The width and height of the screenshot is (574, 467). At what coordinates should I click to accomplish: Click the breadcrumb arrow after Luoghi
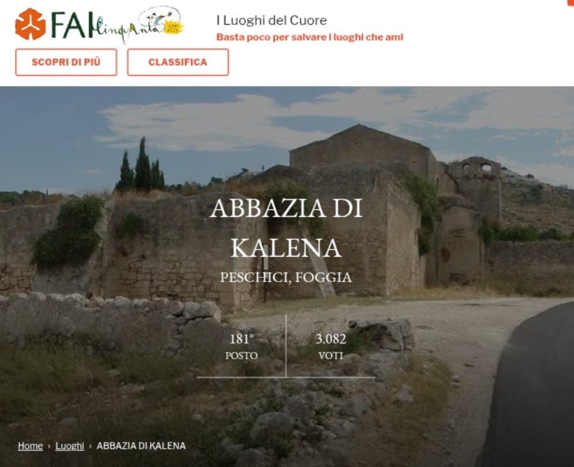click(90, 446)
